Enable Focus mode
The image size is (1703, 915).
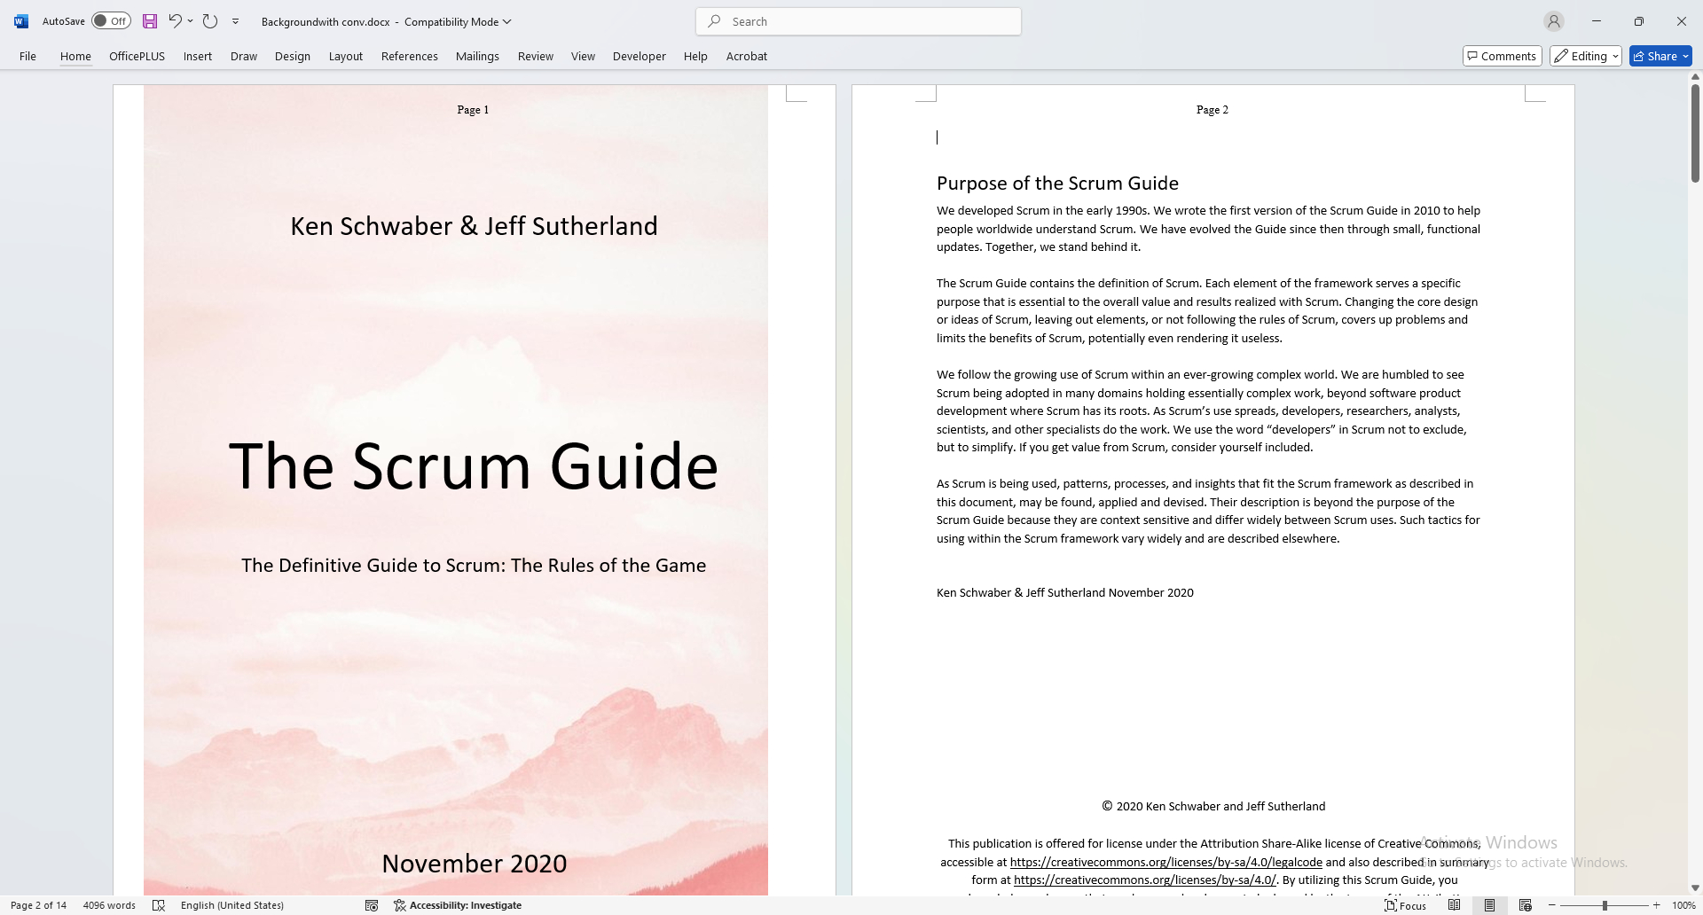click(x=1406, y=905)
